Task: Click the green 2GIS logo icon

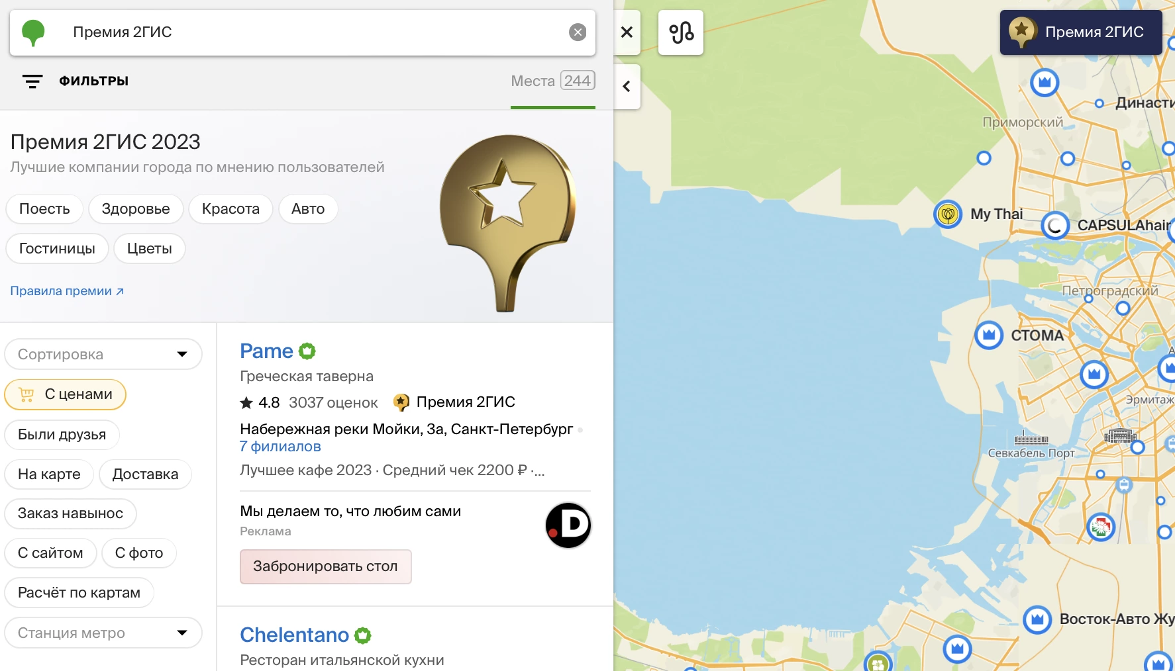Action: tap(33, 32)
